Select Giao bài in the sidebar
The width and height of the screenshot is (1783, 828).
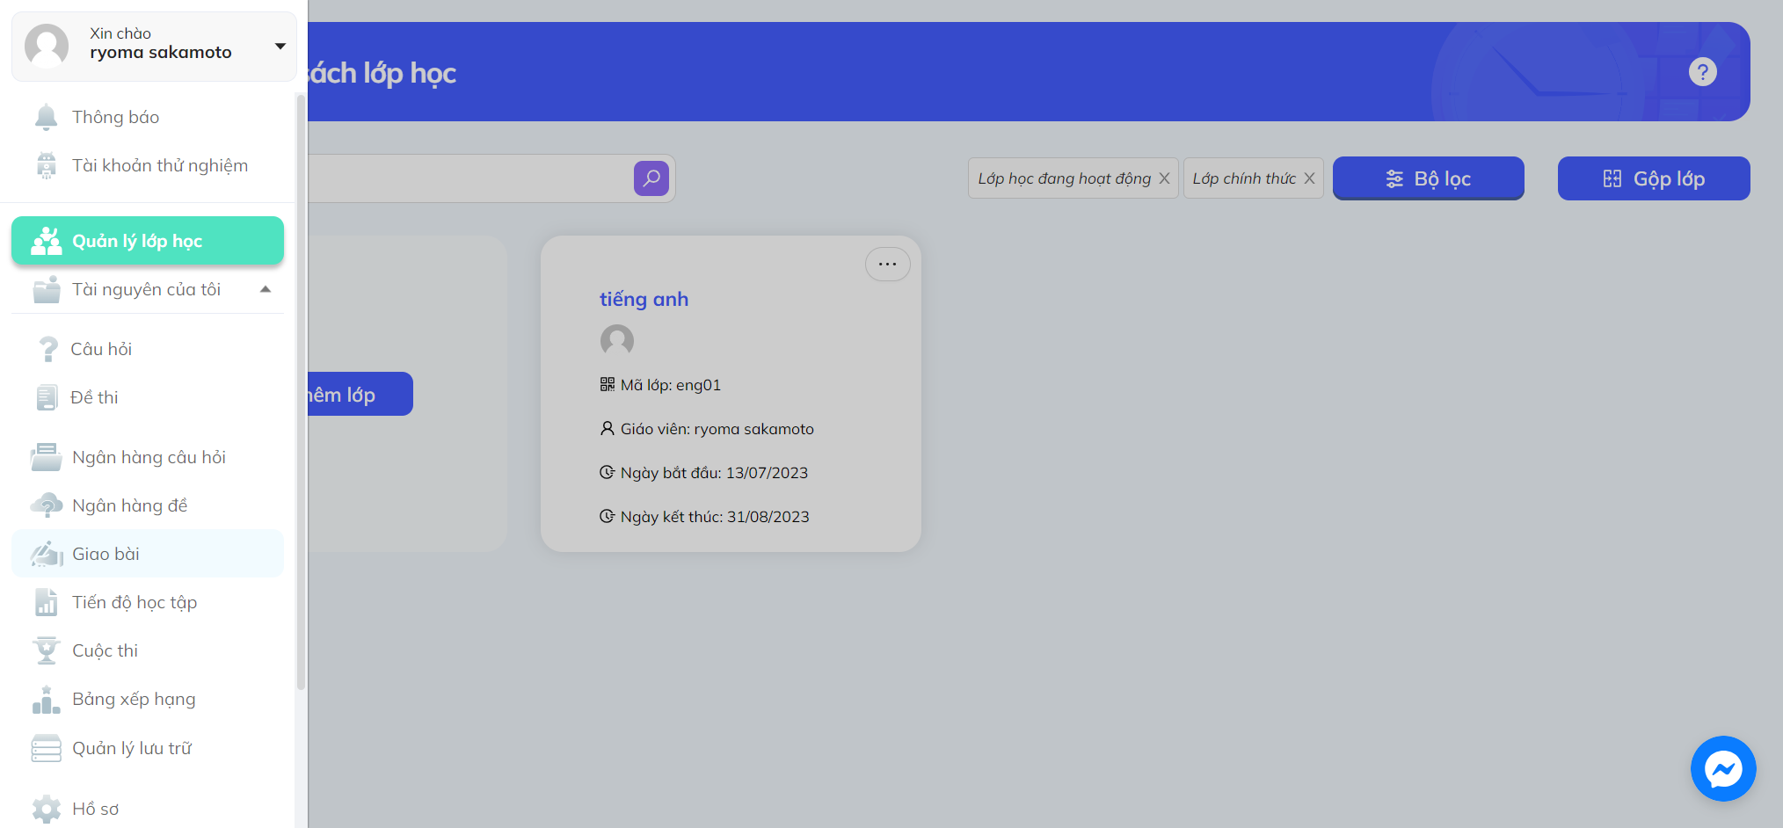pos(148,554)
